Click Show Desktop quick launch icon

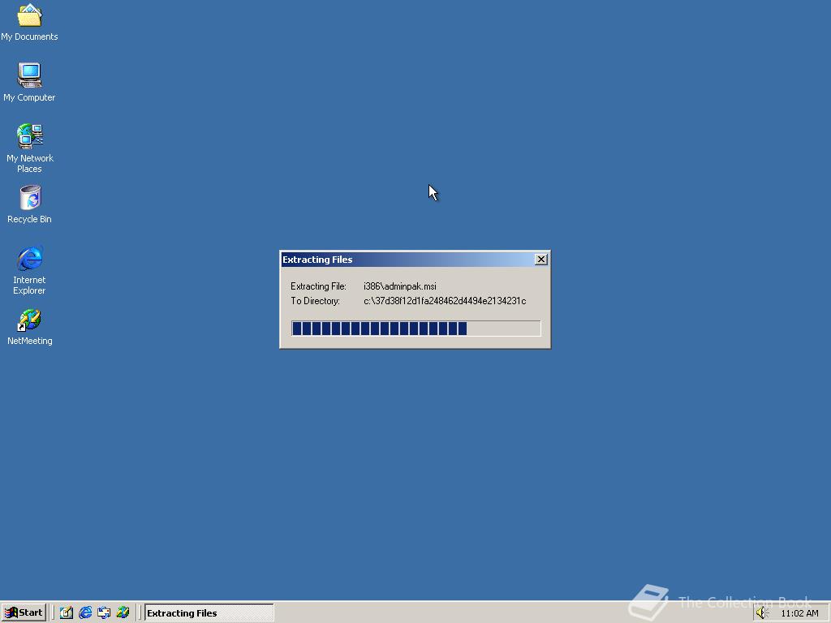[x=67, y=613]
